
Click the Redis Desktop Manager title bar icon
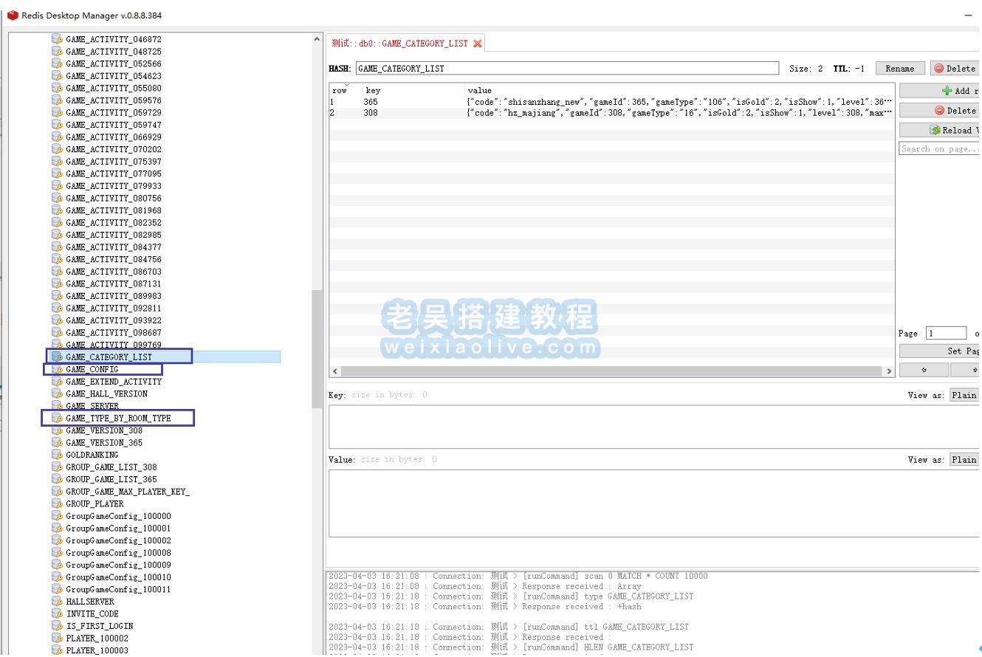[12, 16]
